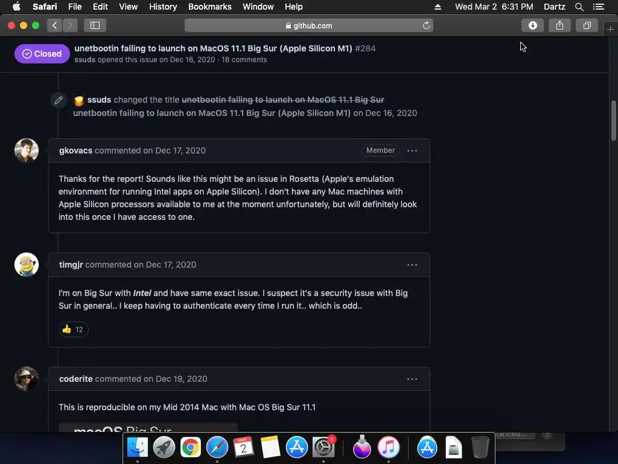Add a new tab with plus button
Image resolution: width=618 pixels, height=464 pixels.
pos(610,30)
